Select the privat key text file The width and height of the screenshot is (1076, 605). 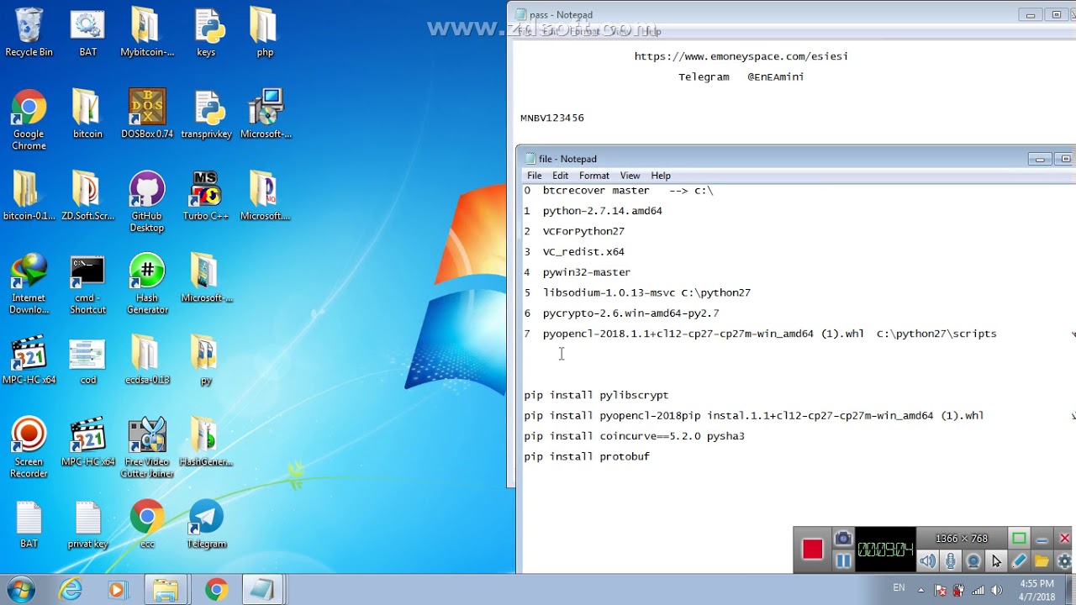(88, 523)
